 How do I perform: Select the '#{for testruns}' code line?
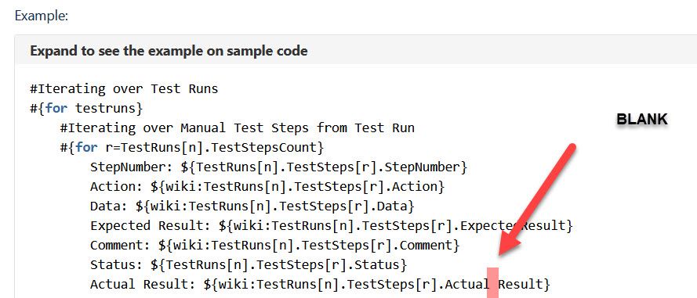click(86, 108)
